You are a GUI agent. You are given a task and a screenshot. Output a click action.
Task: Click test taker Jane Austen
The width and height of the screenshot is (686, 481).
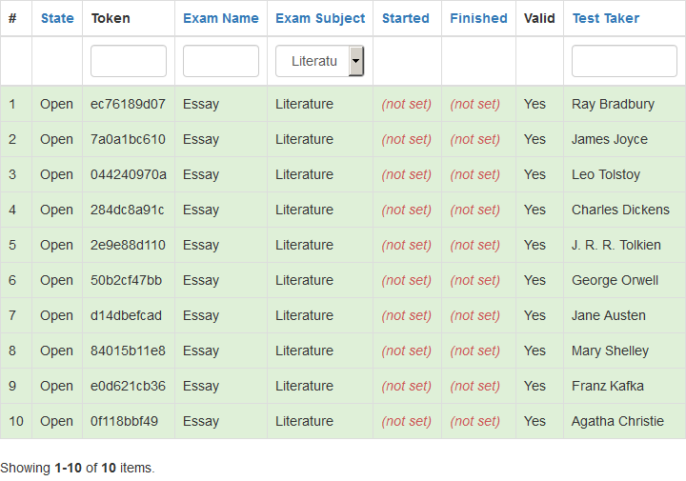click(609, 315)
